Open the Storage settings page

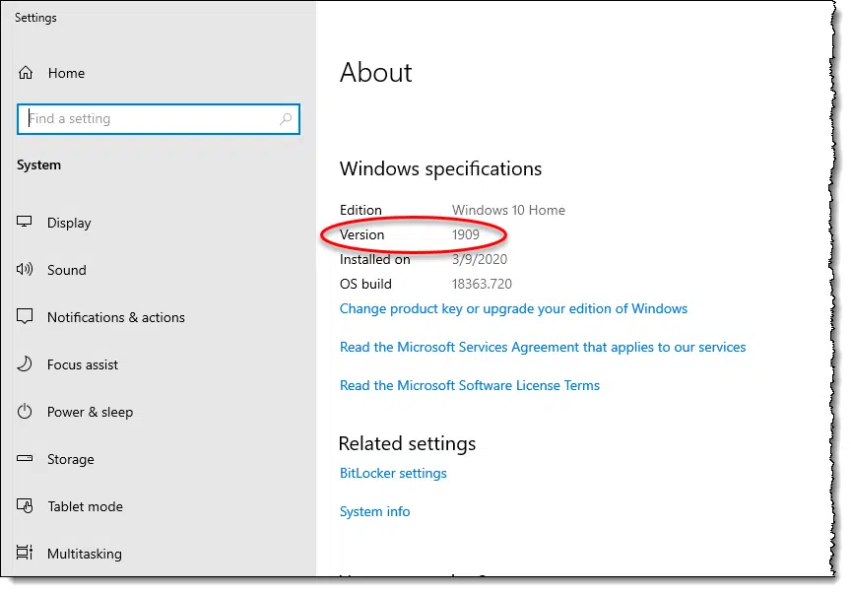tap(71, 460)
